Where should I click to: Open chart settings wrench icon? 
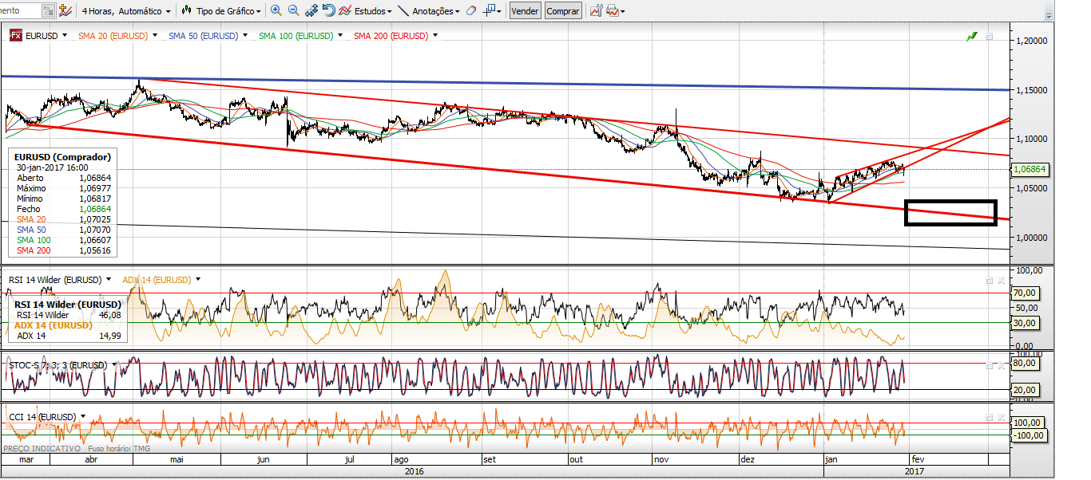(596, 11)
